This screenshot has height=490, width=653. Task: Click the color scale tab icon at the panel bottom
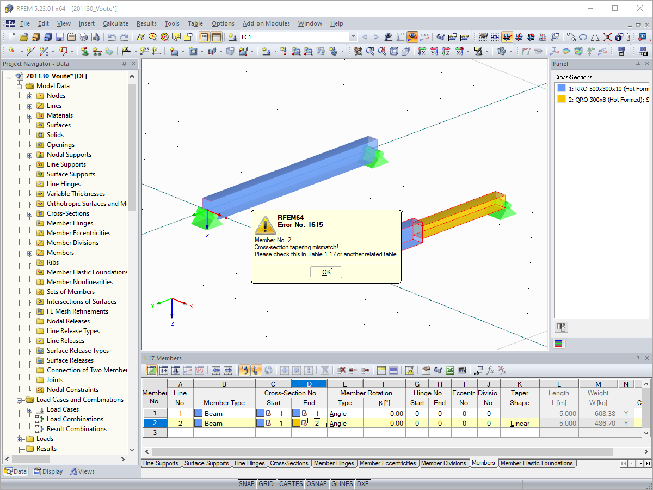pos(558,344)
